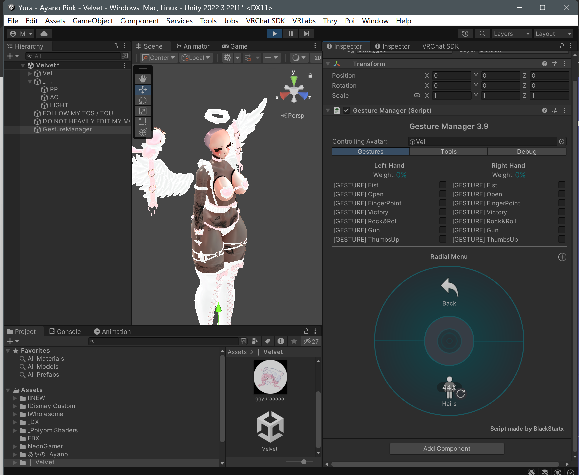Select the Rotate tool
Screen dimensions: 579x475
pos(143,100)
